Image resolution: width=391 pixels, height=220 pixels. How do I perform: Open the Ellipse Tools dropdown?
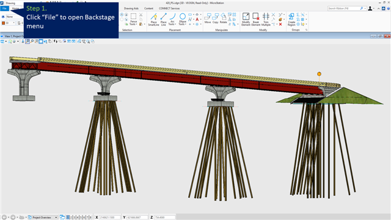(183, 20)
